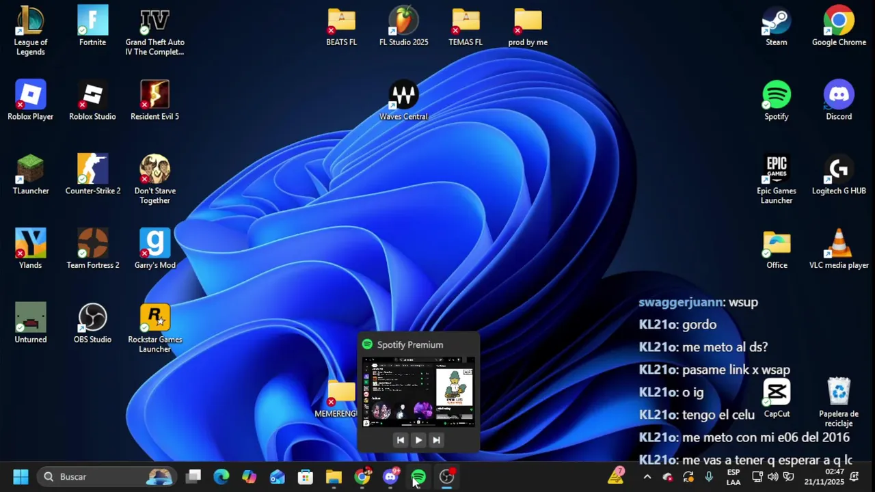Open the Windows Start menu

point(21,476)
